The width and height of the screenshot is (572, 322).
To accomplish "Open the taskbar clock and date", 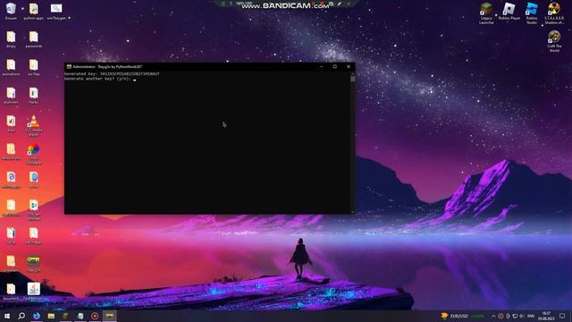I will click(546, 316).
